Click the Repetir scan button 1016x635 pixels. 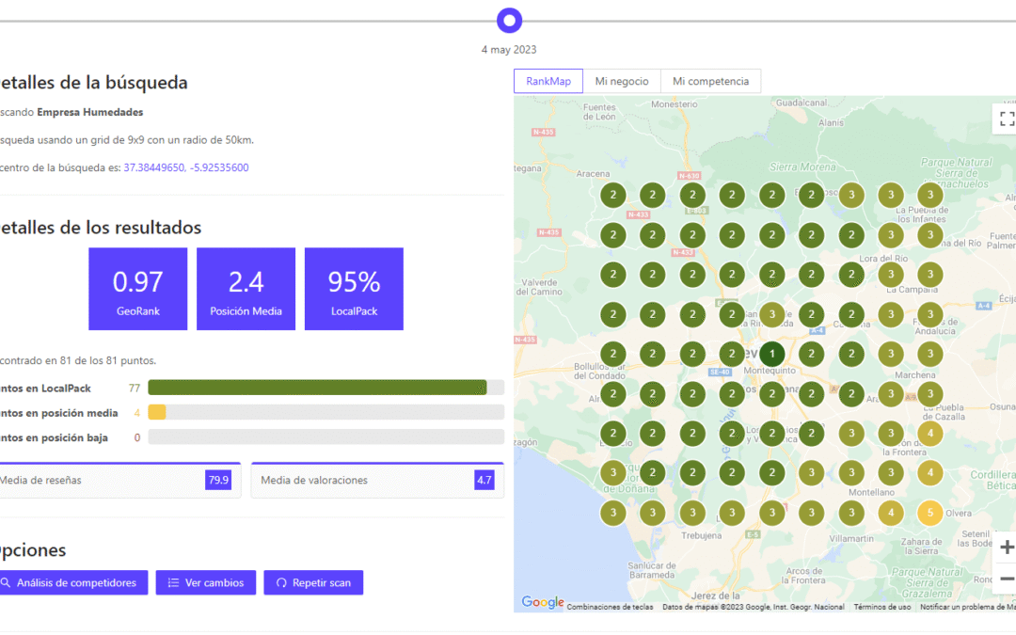coord(313,582)
